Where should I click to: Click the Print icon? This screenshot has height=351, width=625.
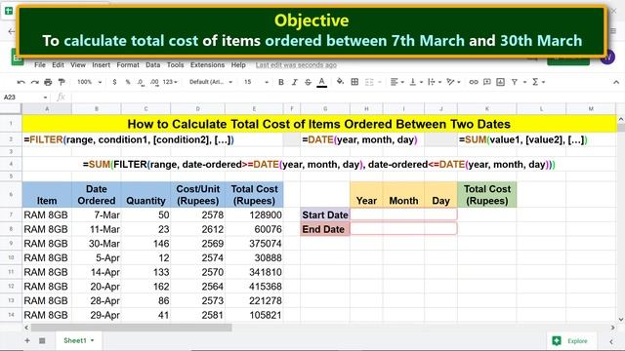(48, 82)
